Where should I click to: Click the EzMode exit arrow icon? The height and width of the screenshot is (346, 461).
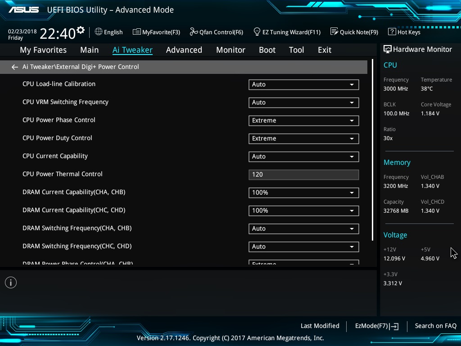pos(394,326)
